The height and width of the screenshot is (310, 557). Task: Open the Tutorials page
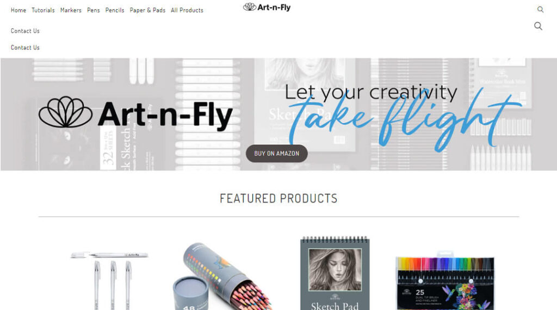point(43,10)
